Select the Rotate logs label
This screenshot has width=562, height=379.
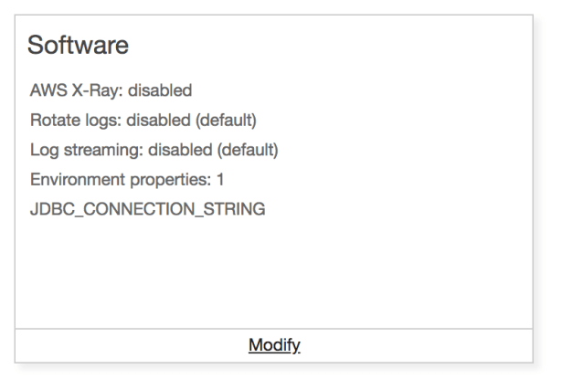(x=75, y=120)
